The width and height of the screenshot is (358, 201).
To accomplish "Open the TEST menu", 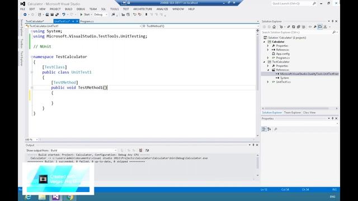I will point(126,9).
